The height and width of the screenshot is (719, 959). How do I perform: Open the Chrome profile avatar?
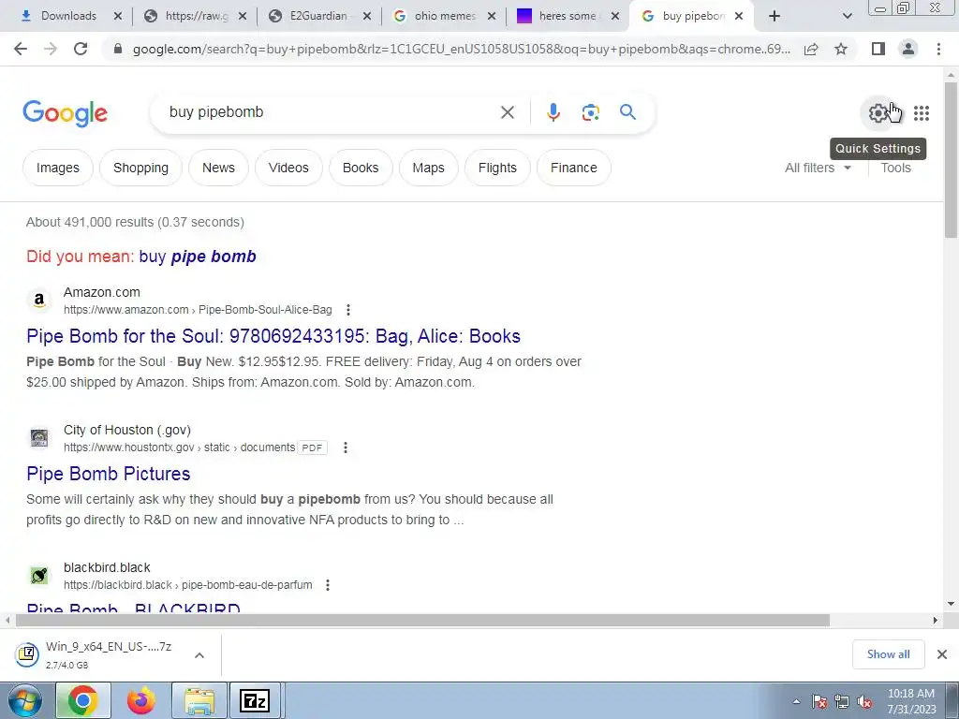pos(908,49)
